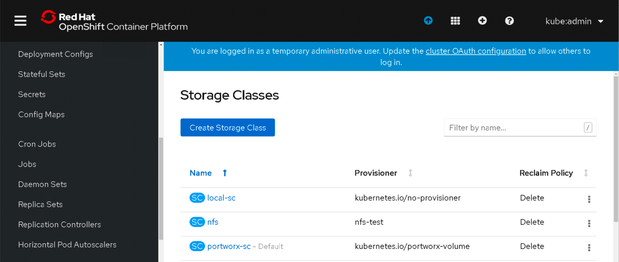Click the Filter by name input field
This screenshot has height=262, width=619.
tap(515, 128)
